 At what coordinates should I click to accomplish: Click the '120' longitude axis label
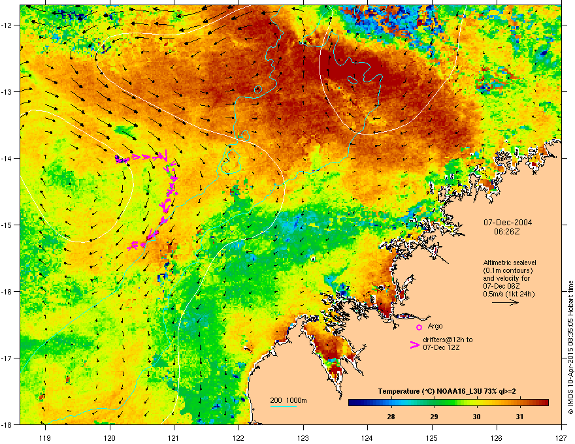click(x=110, y=437)
